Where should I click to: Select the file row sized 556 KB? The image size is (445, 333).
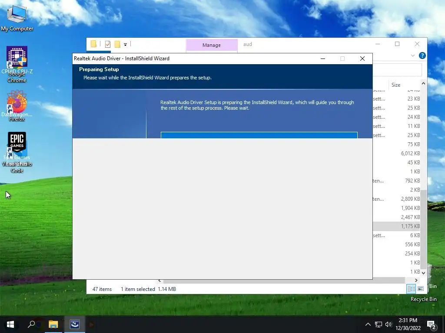tap(396, 244)
